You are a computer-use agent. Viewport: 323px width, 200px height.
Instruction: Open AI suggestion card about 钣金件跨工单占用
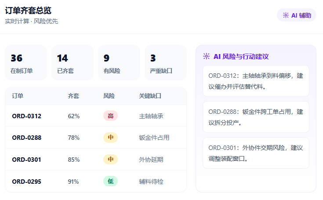256,117
